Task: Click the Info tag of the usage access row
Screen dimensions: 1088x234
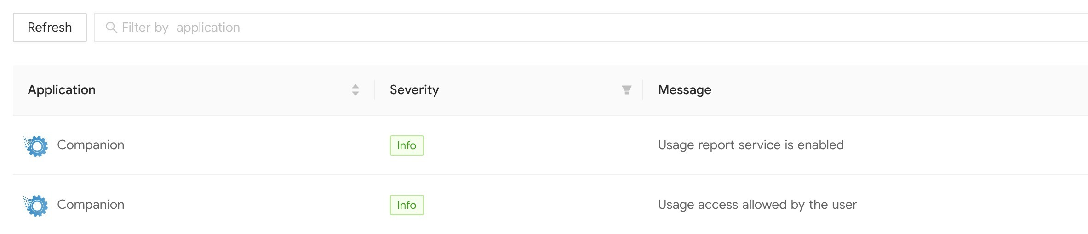Action: (407, 205)
